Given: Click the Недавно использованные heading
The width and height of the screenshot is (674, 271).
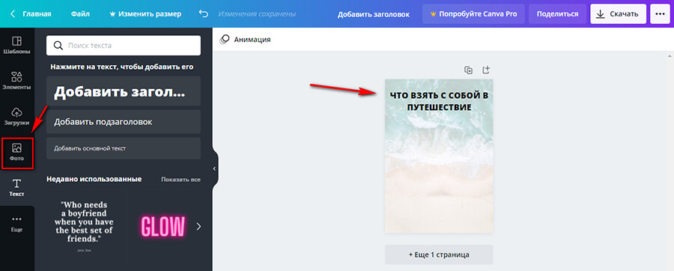Looking at the screenshot, I should [x=94, y=179].
